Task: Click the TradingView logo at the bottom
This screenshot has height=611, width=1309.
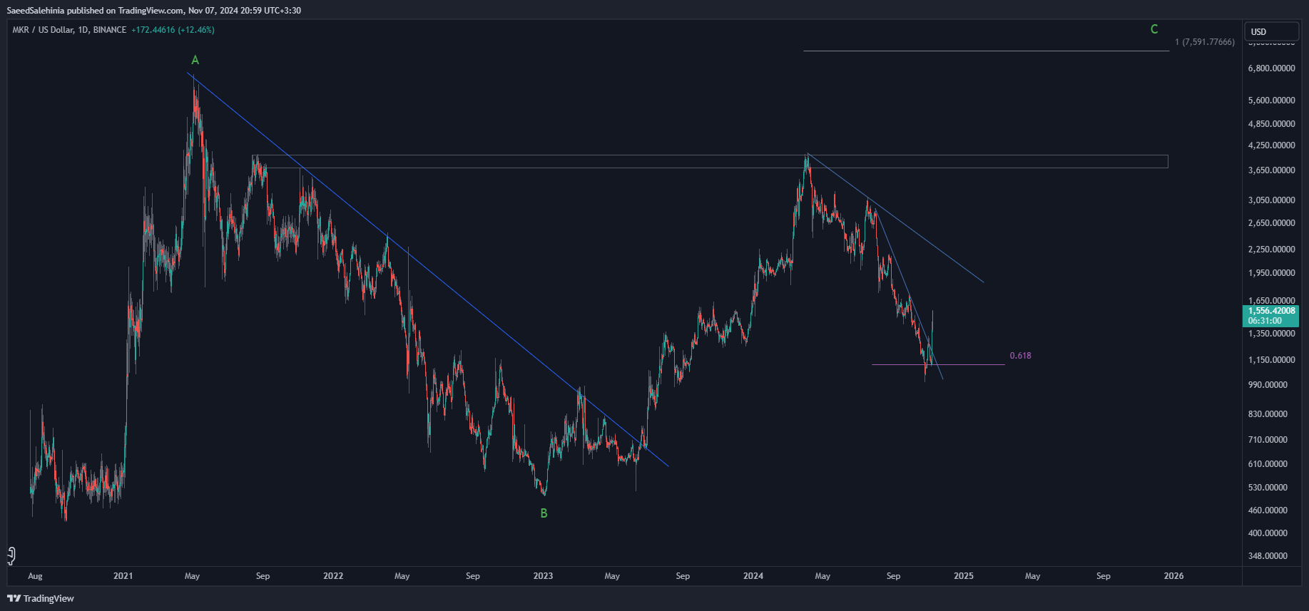Action: (41, 598)
